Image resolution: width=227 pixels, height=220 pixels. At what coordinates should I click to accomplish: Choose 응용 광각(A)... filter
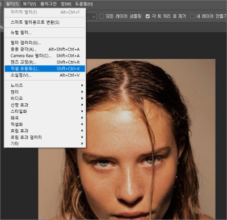[x=45, y=49]
